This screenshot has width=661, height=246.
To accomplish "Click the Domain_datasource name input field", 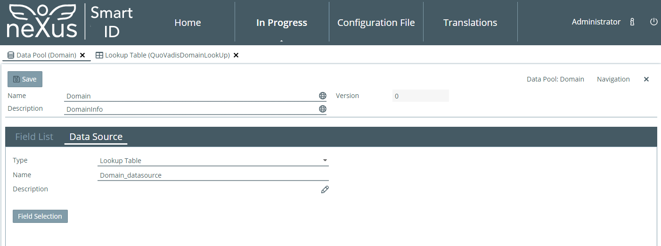I will (x=213, y=175).
